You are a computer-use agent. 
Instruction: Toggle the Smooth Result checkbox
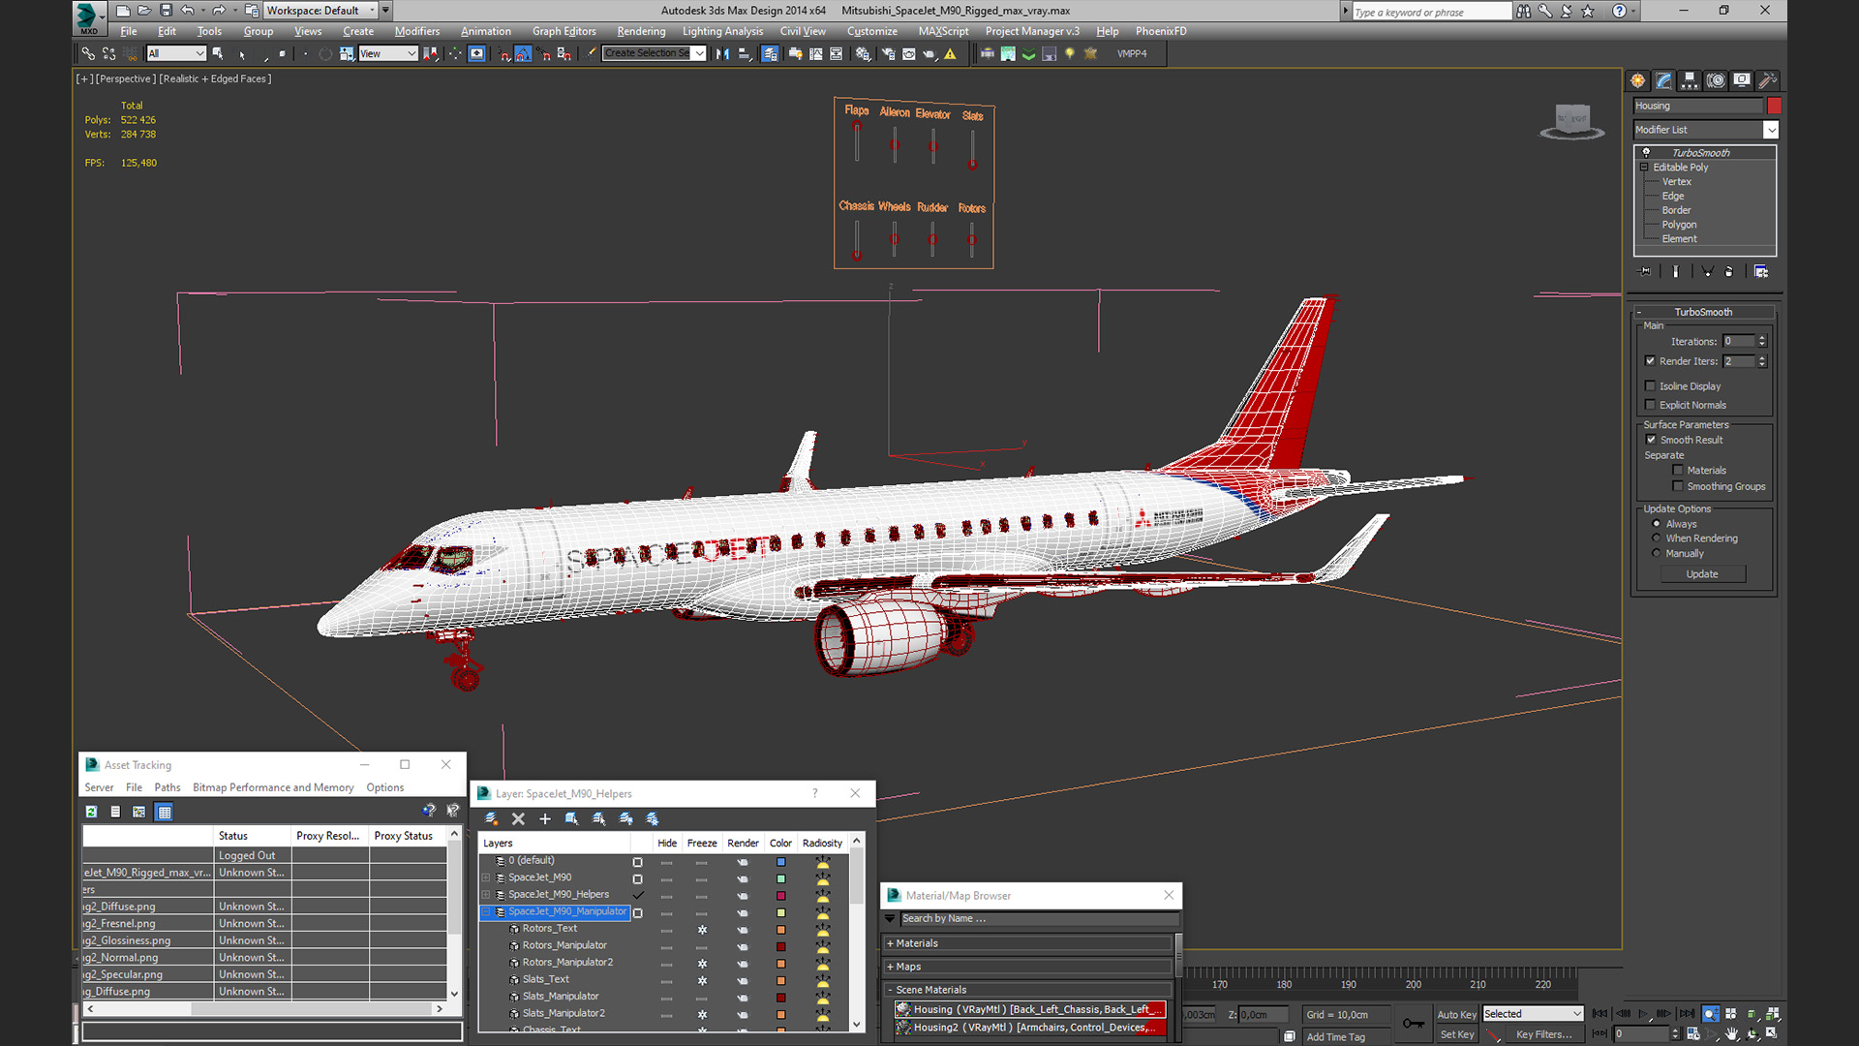[x=1651, y=441]
